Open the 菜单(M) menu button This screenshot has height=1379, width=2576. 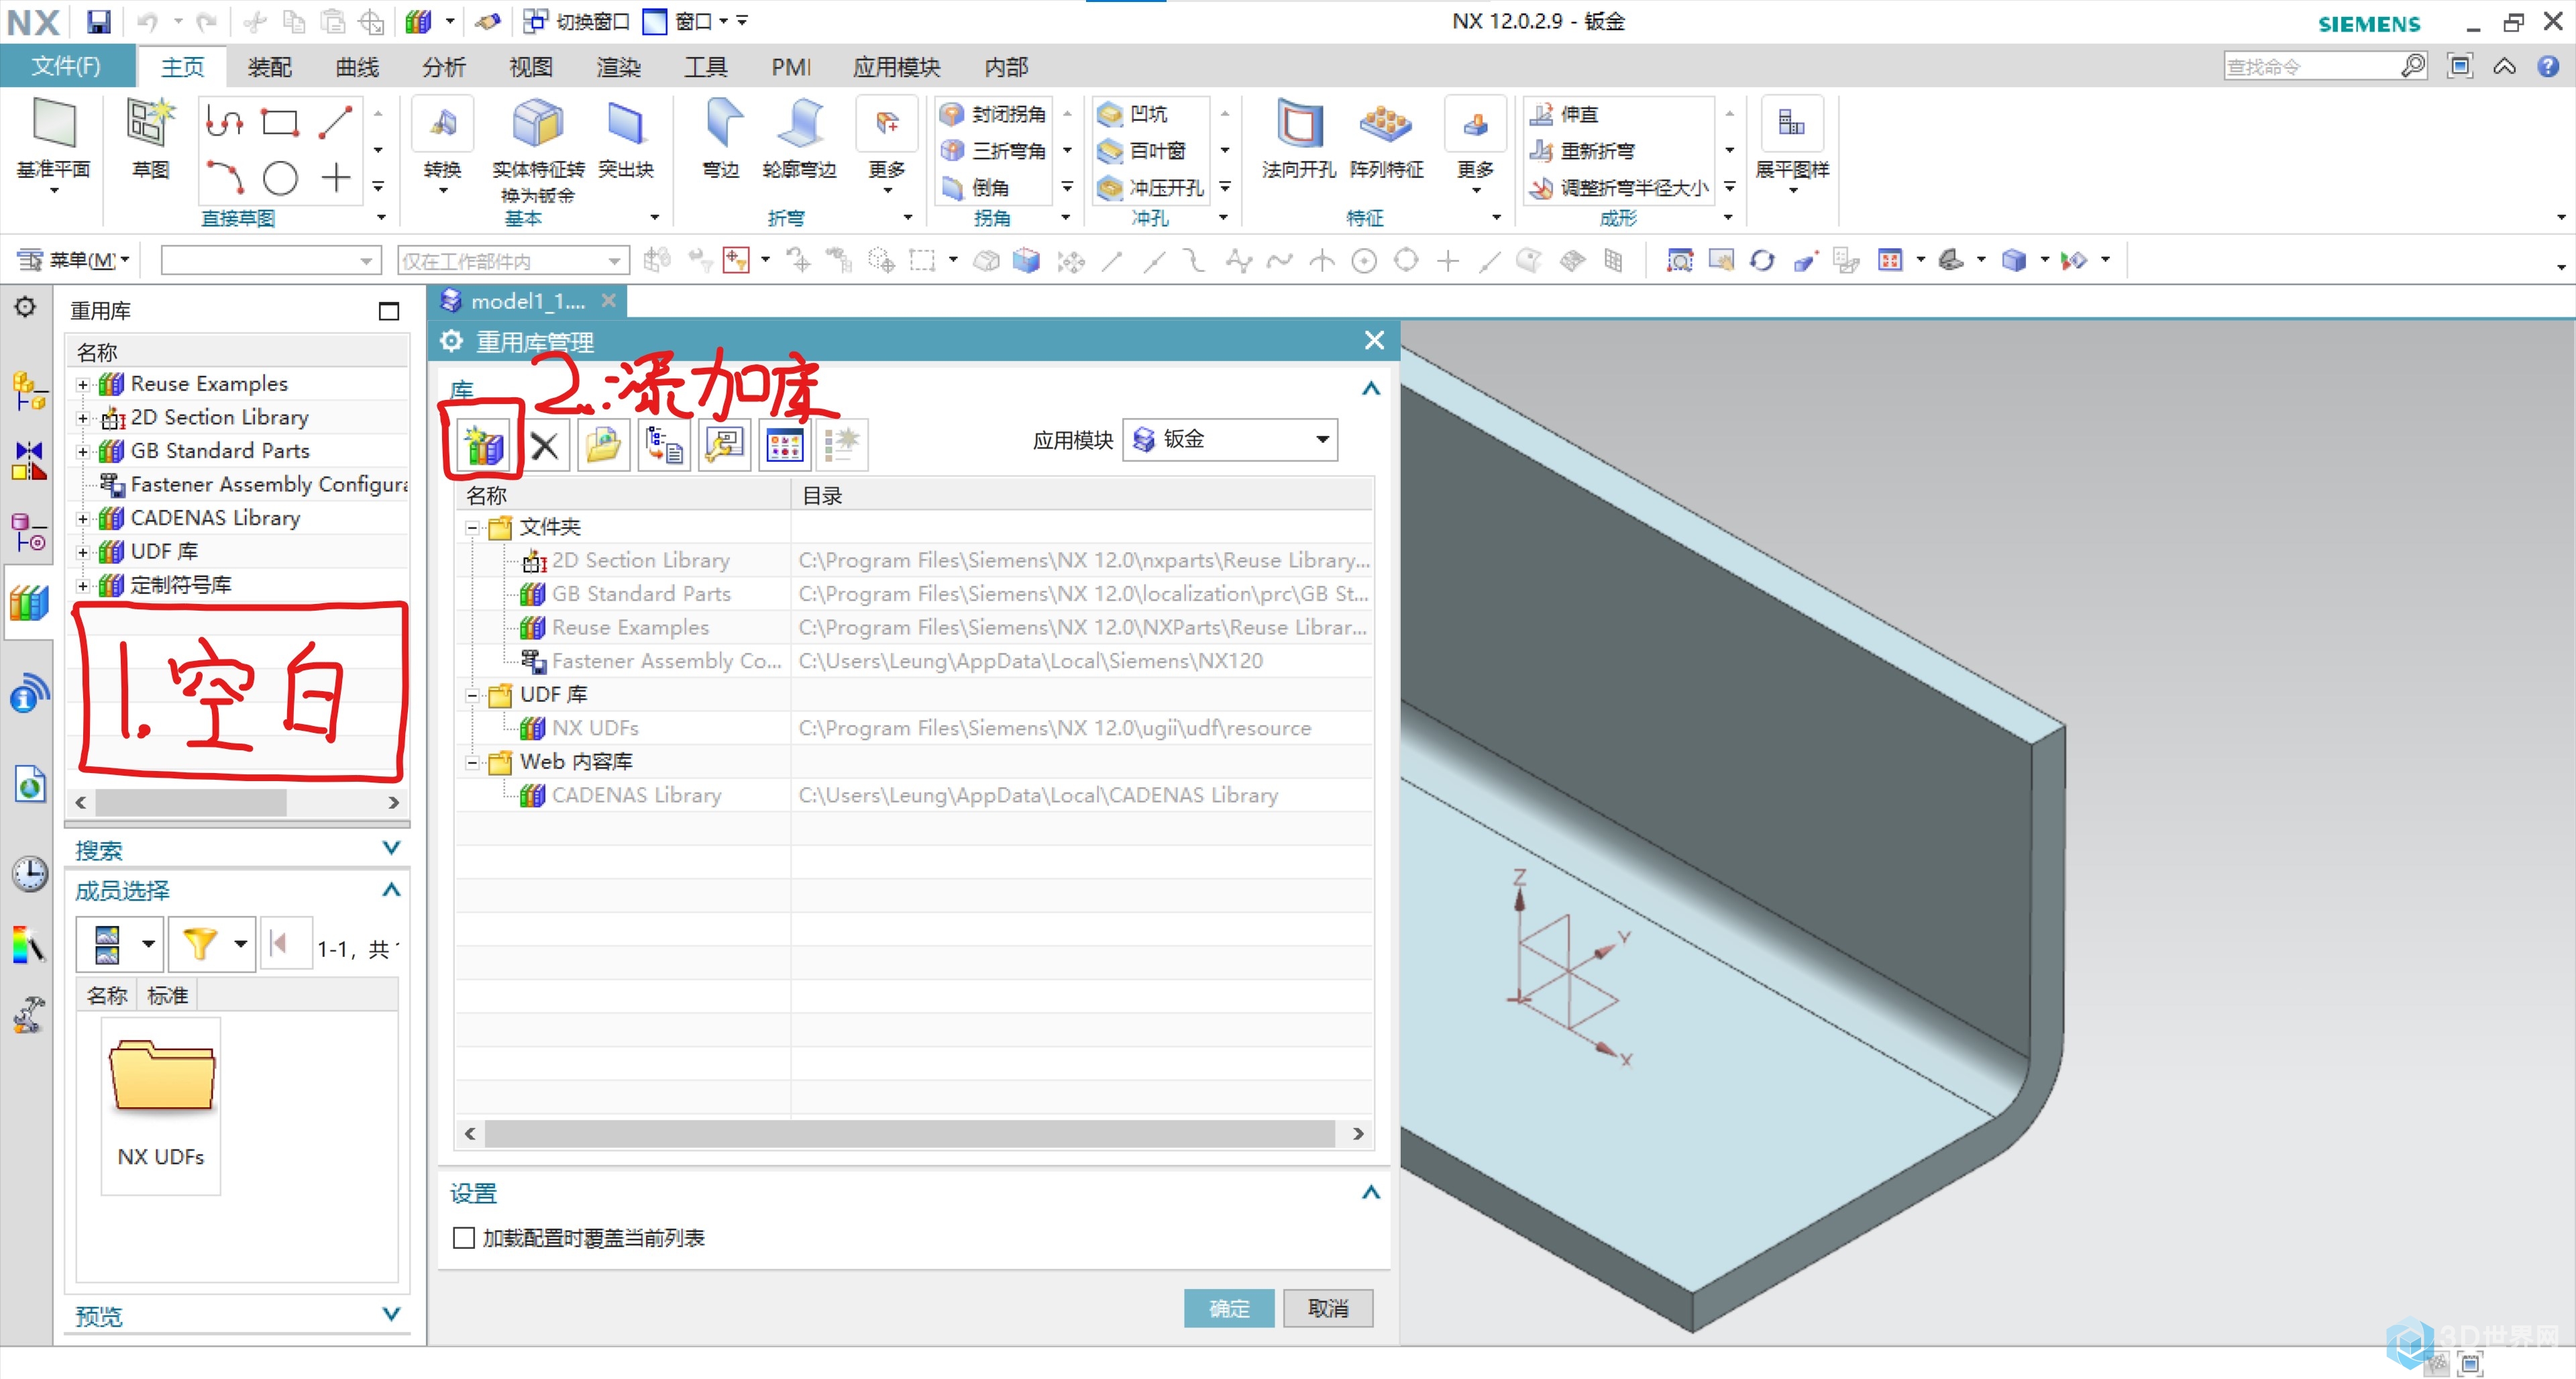click(x=74, y=260)
